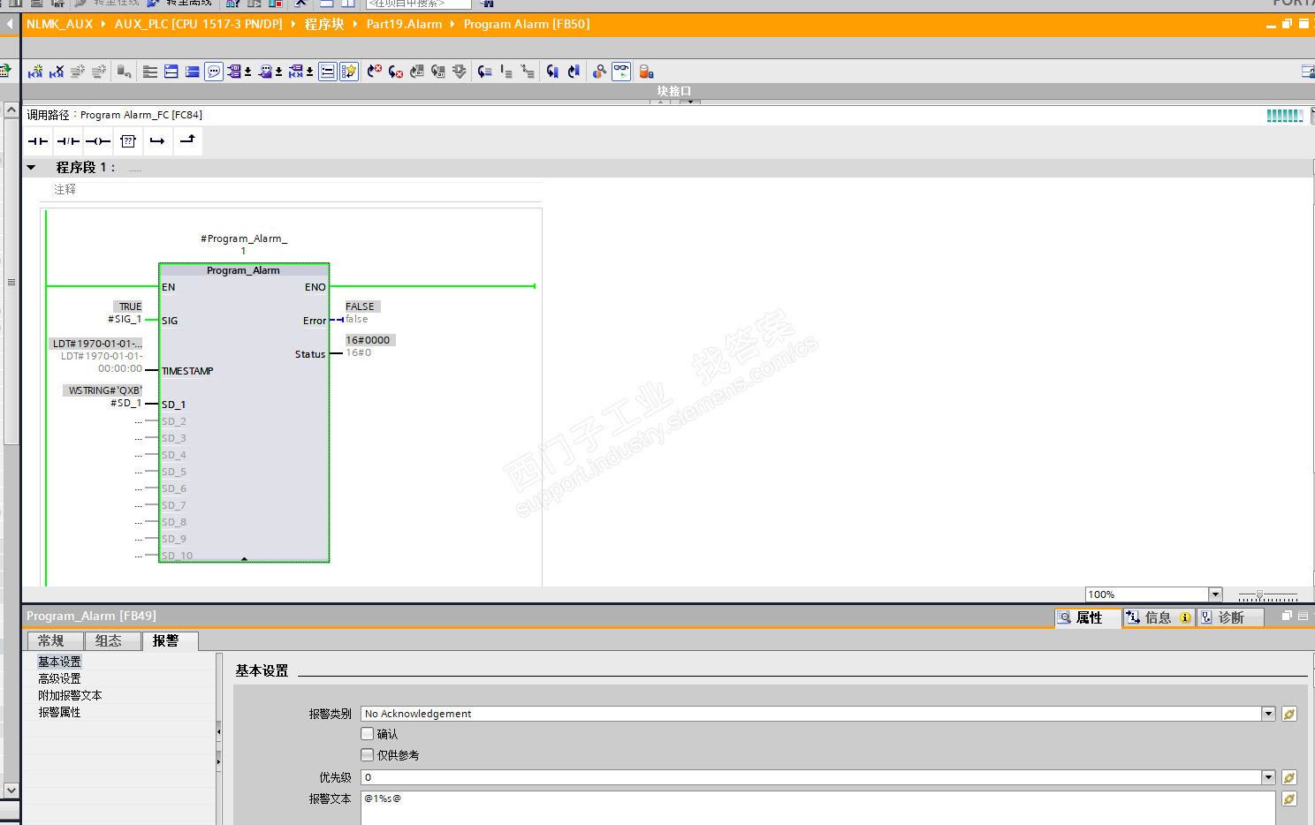Insert an output coil instruction

click(98, 141)
